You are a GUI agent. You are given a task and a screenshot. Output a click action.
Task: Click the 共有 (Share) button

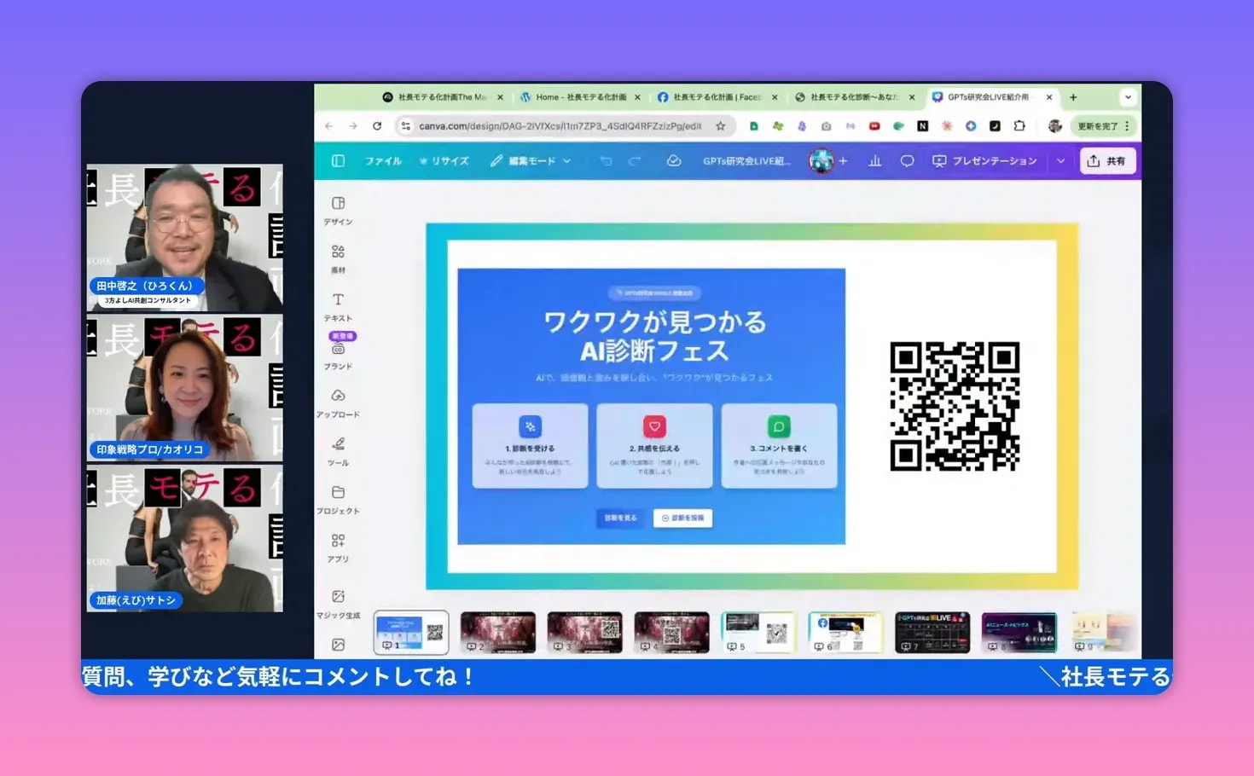tap(1108, 160)
